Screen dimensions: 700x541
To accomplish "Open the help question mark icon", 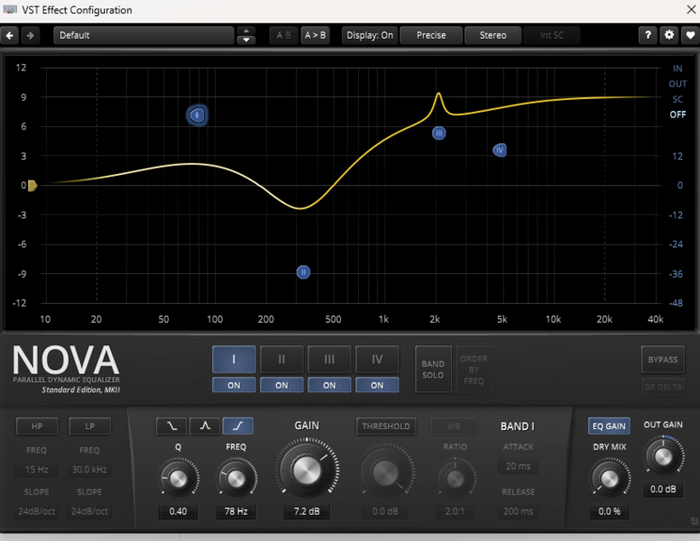I will click(647, 35).
